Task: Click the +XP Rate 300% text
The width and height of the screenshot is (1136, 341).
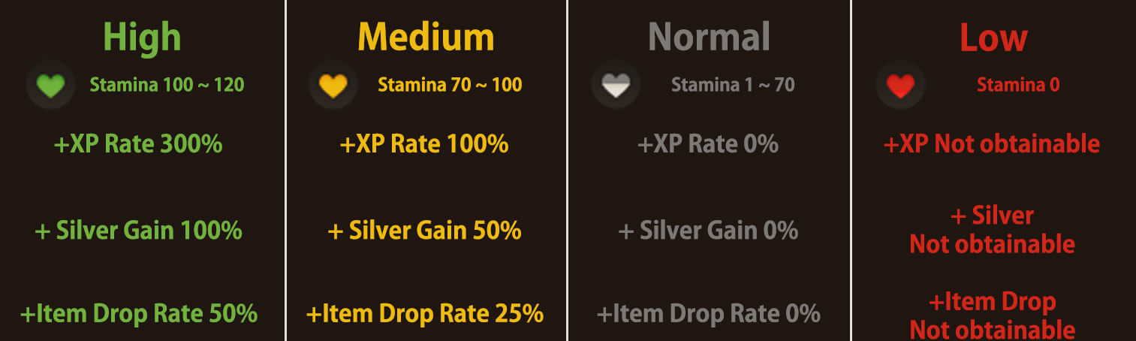Action: tap(139, 143)
